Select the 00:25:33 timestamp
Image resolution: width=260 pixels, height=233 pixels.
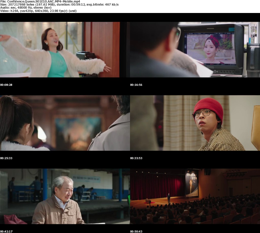click(6, 158)
